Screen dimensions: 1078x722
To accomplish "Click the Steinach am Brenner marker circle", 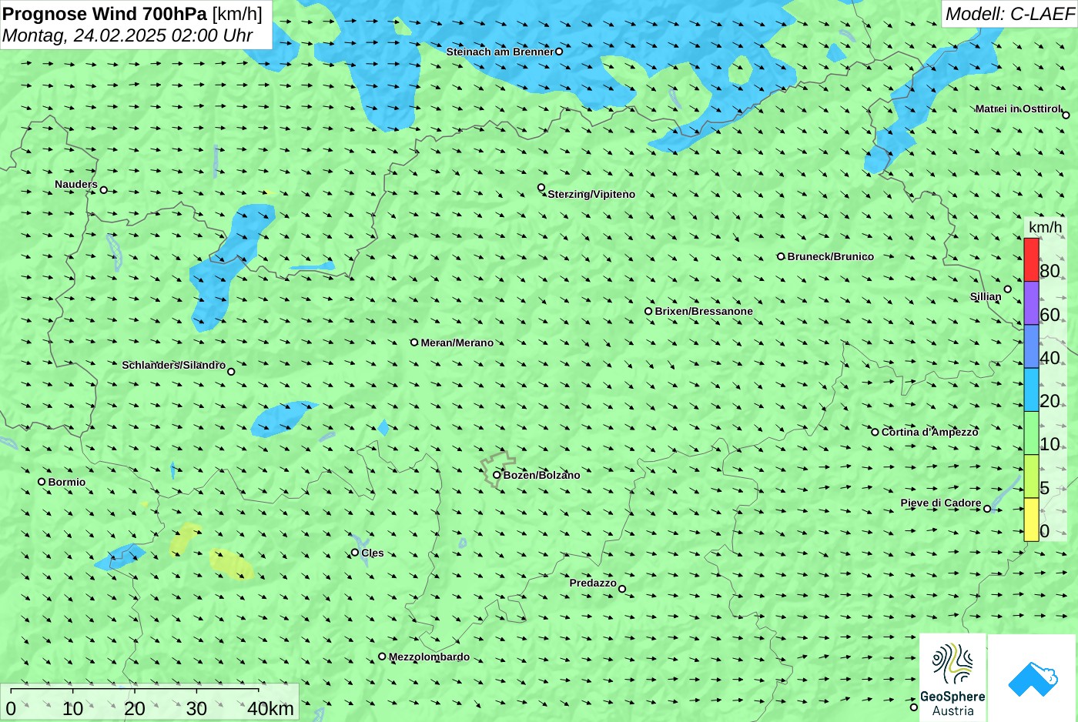I will (x=559, y=52).
